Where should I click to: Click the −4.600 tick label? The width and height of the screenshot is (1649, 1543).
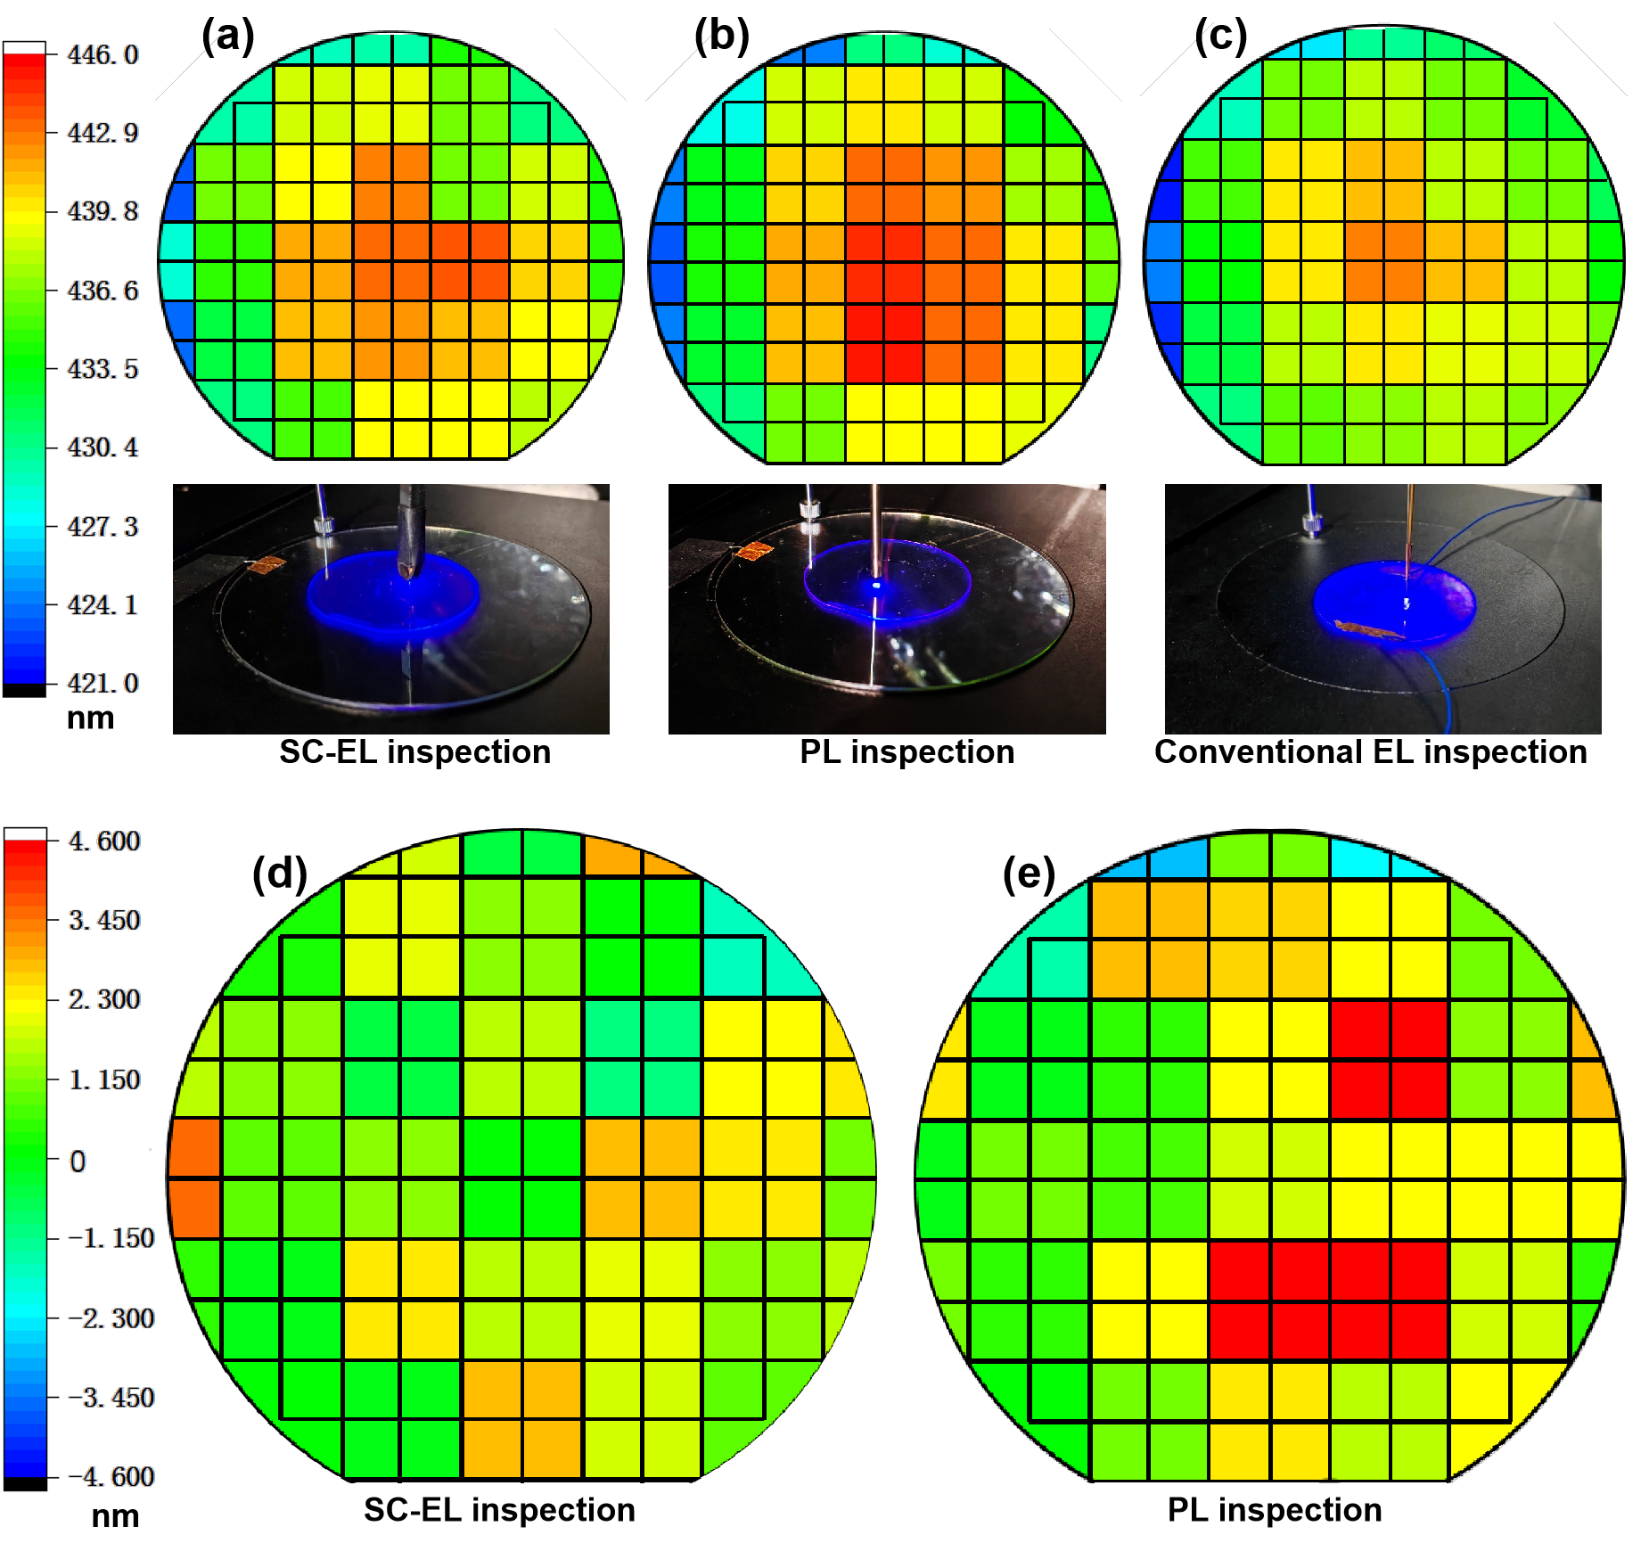[x=111, y=1477]
